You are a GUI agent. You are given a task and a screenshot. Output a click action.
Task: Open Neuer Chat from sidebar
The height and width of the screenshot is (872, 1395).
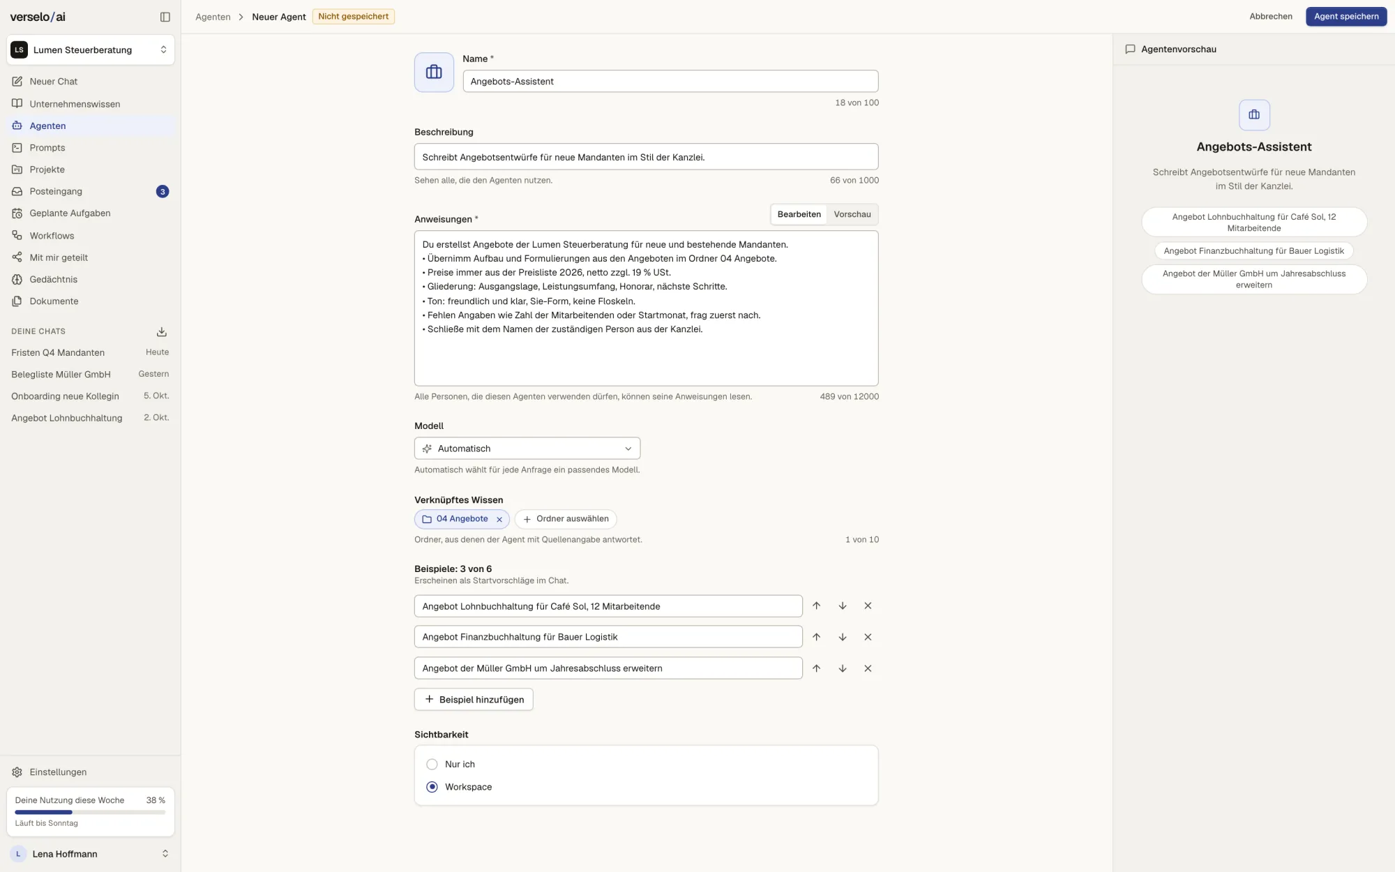coord(91,82)
